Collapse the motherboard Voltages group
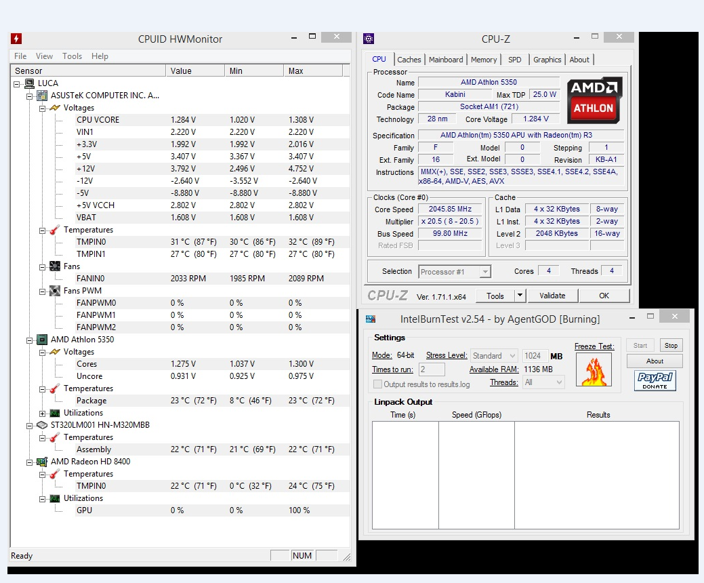This screenshot has height=583, width=704. (x=42, y=108)
